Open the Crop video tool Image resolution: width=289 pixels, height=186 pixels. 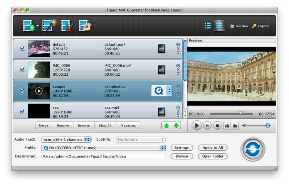pos(85,26)
